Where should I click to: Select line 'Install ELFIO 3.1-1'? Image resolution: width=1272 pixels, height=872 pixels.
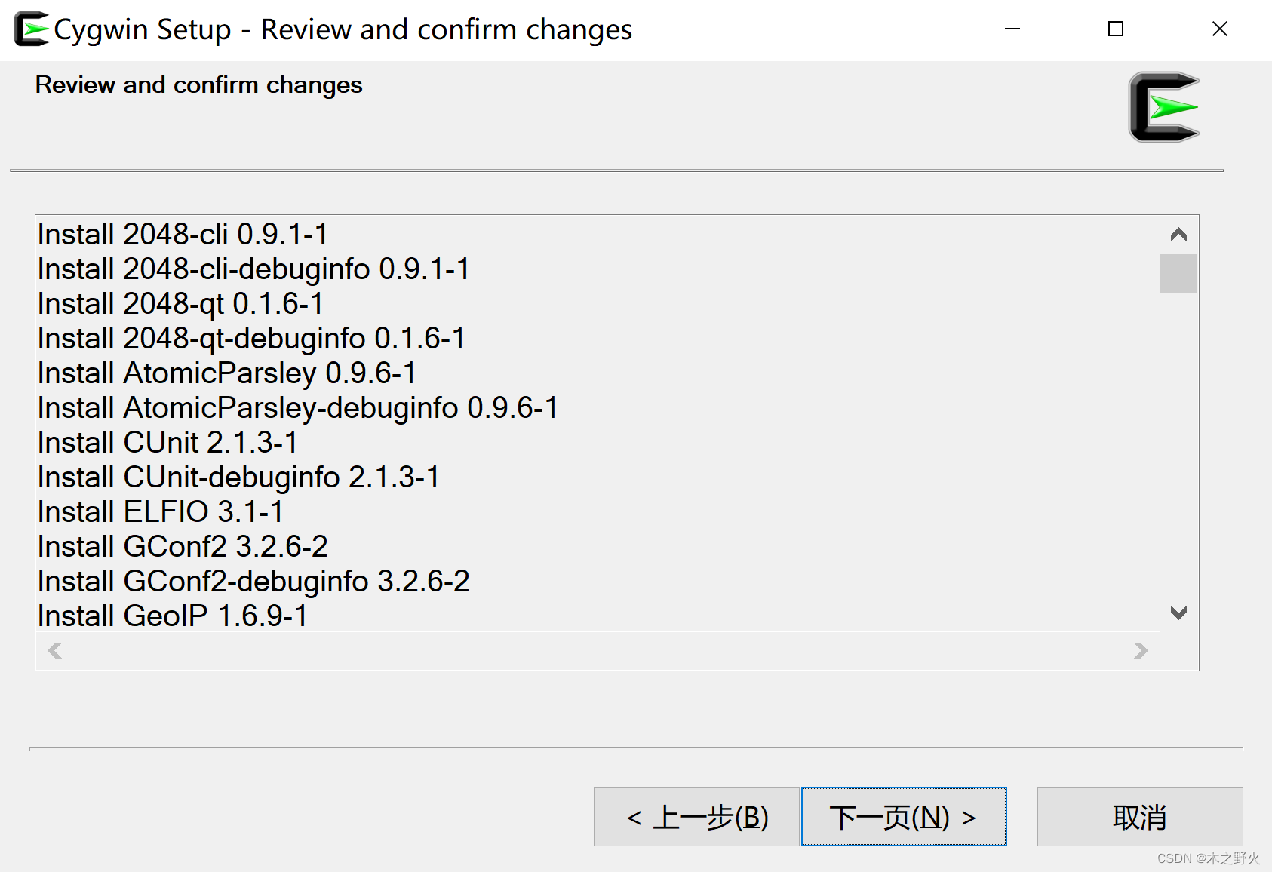coord(161,512)
